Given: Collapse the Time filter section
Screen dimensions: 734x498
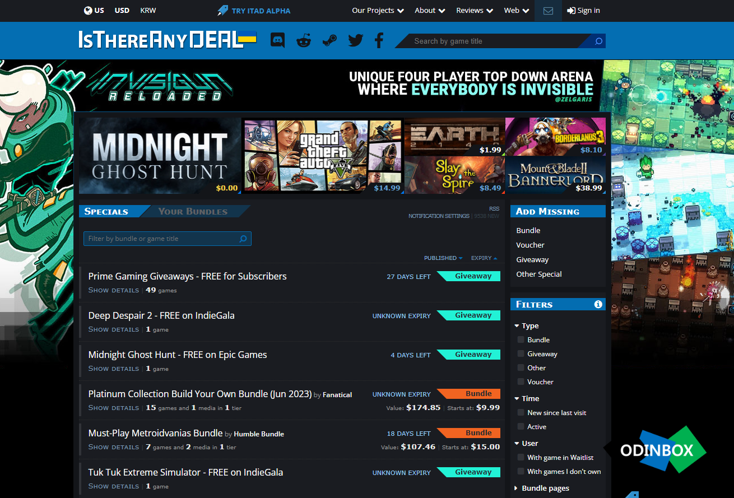Looking at the screenshot, I should point(527,398).
